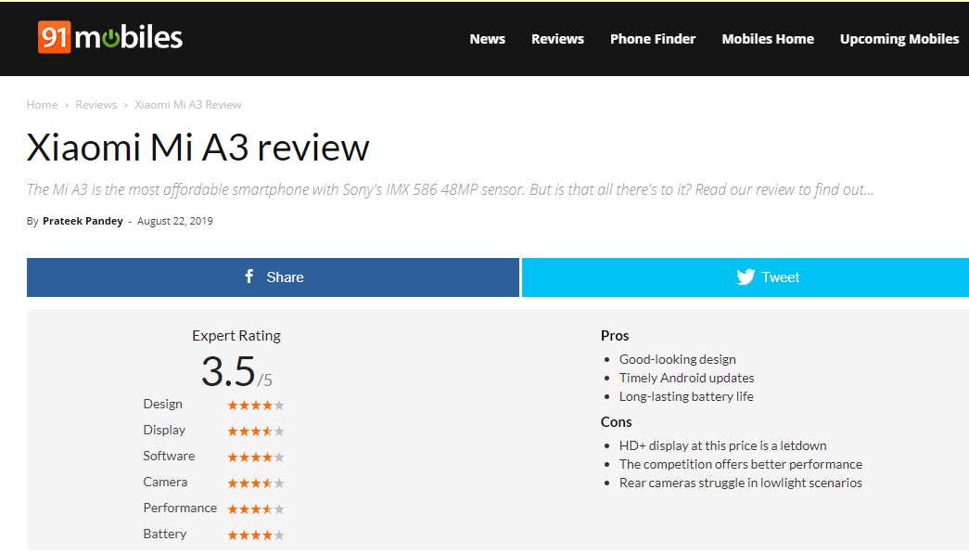Select the Performance star rating
969x554 pixels.
256,509
